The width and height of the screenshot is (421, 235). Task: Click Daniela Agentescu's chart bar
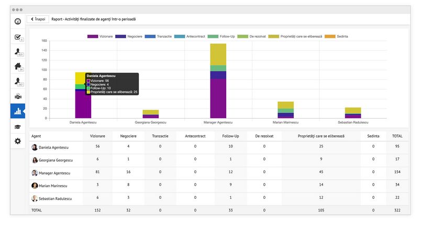click(83, 95)
